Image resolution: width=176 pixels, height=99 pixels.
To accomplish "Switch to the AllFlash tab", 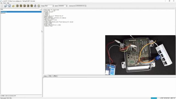I will (55, 76).
